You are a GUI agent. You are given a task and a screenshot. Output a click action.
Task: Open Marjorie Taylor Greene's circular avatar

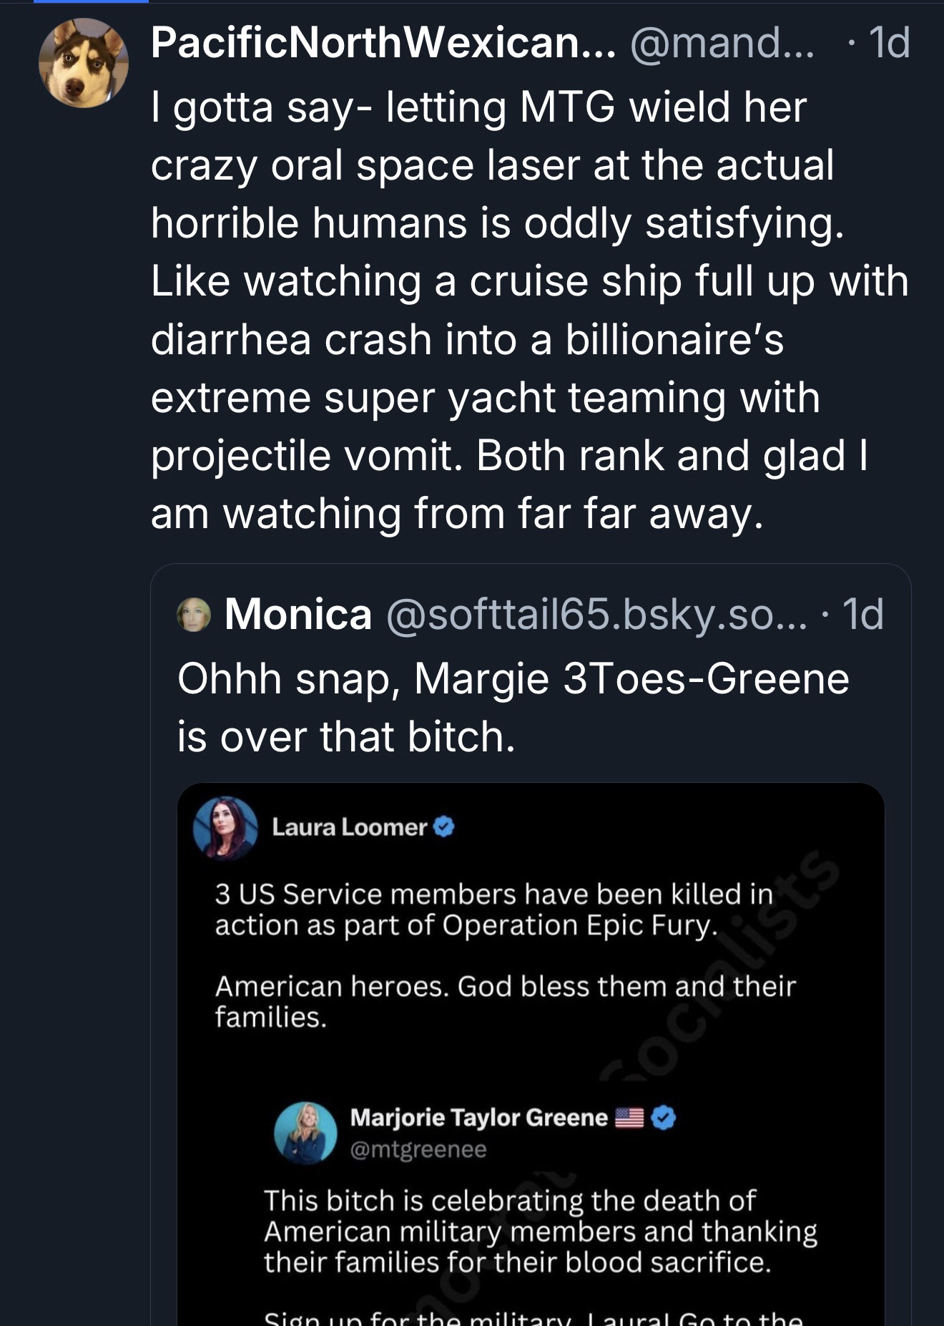306,1132
